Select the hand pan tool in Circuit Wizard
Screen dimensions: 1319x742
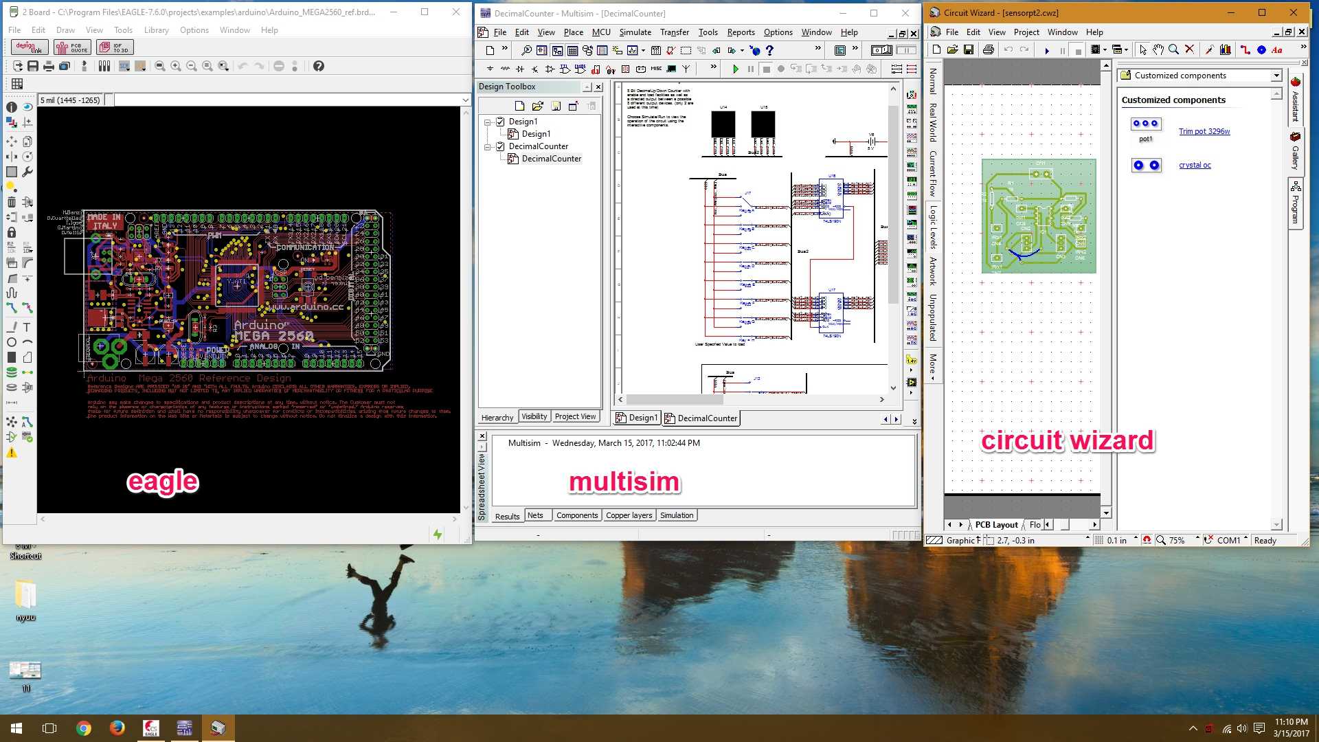click(1158, 49)
